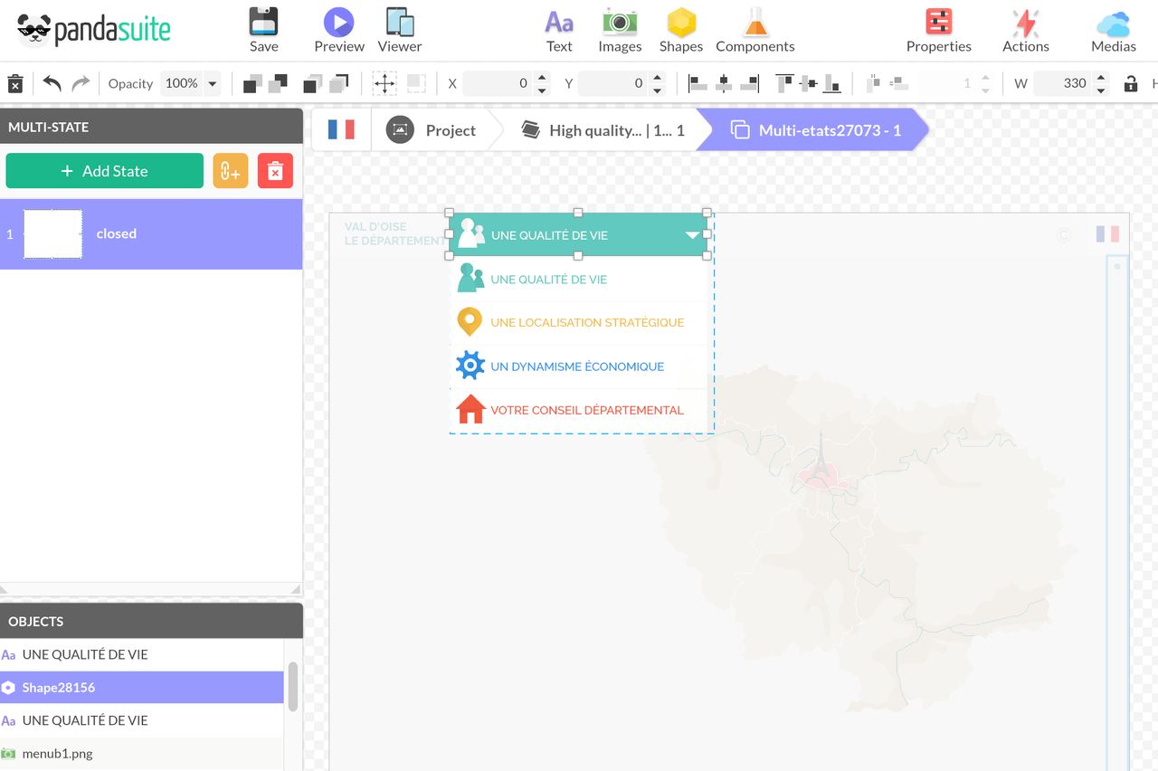Open the Viewer

point(398,30)
